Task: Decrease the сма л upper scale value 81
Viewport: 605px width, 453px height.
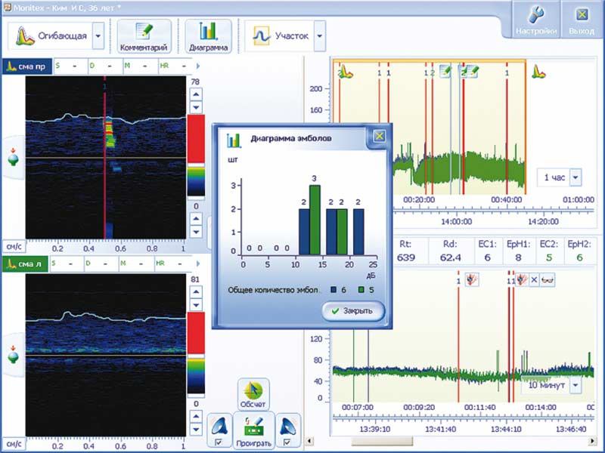Action: coord(196,304)
